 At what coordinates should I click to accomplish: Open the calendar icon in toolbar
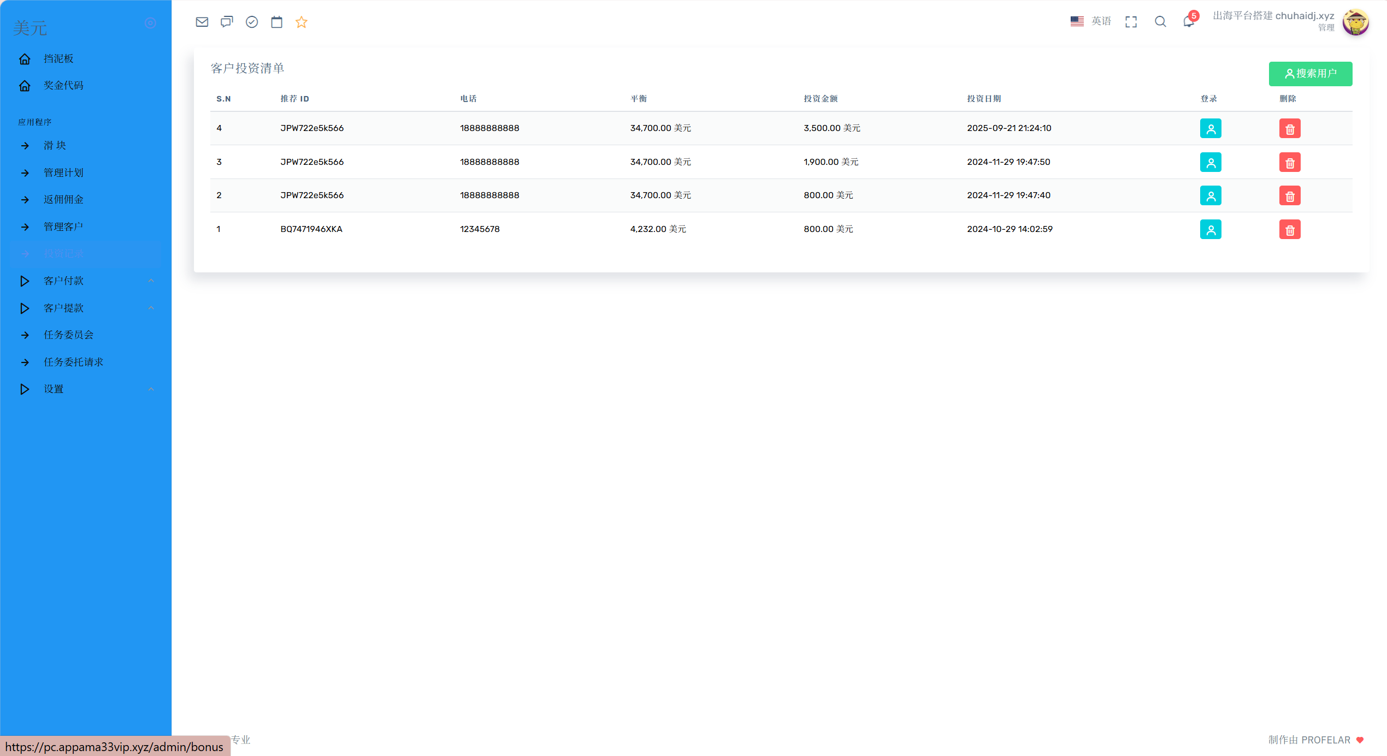point(276,22)
